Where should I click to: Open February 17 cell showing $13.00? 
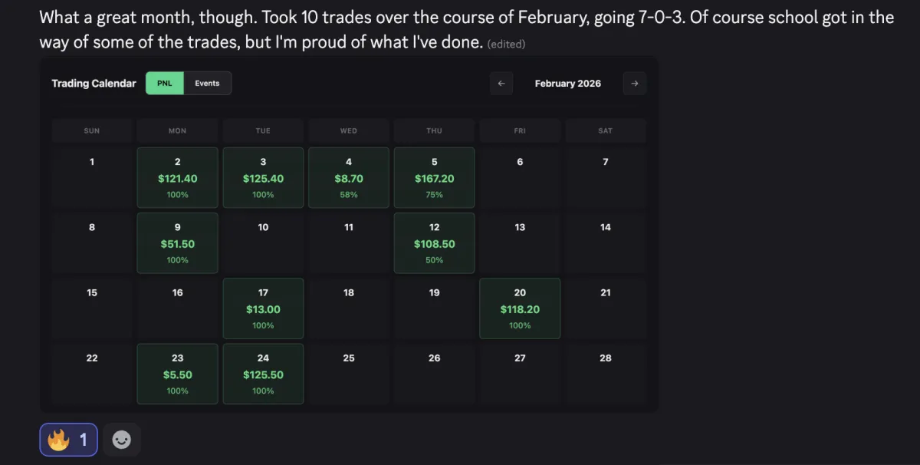click(263, 308)
